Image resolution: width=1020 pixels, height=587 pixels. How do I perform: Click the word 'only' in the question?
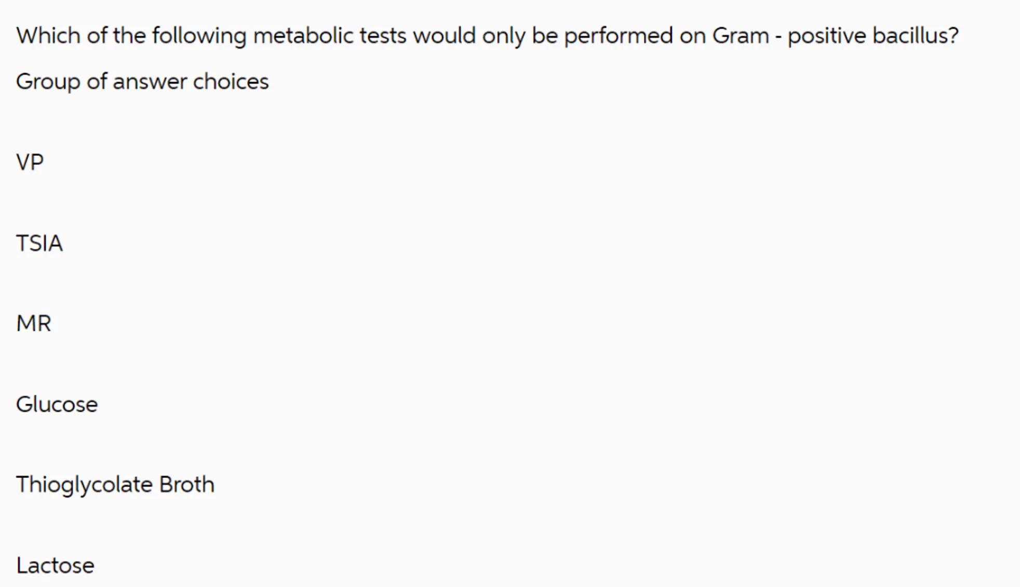point(503,36)
